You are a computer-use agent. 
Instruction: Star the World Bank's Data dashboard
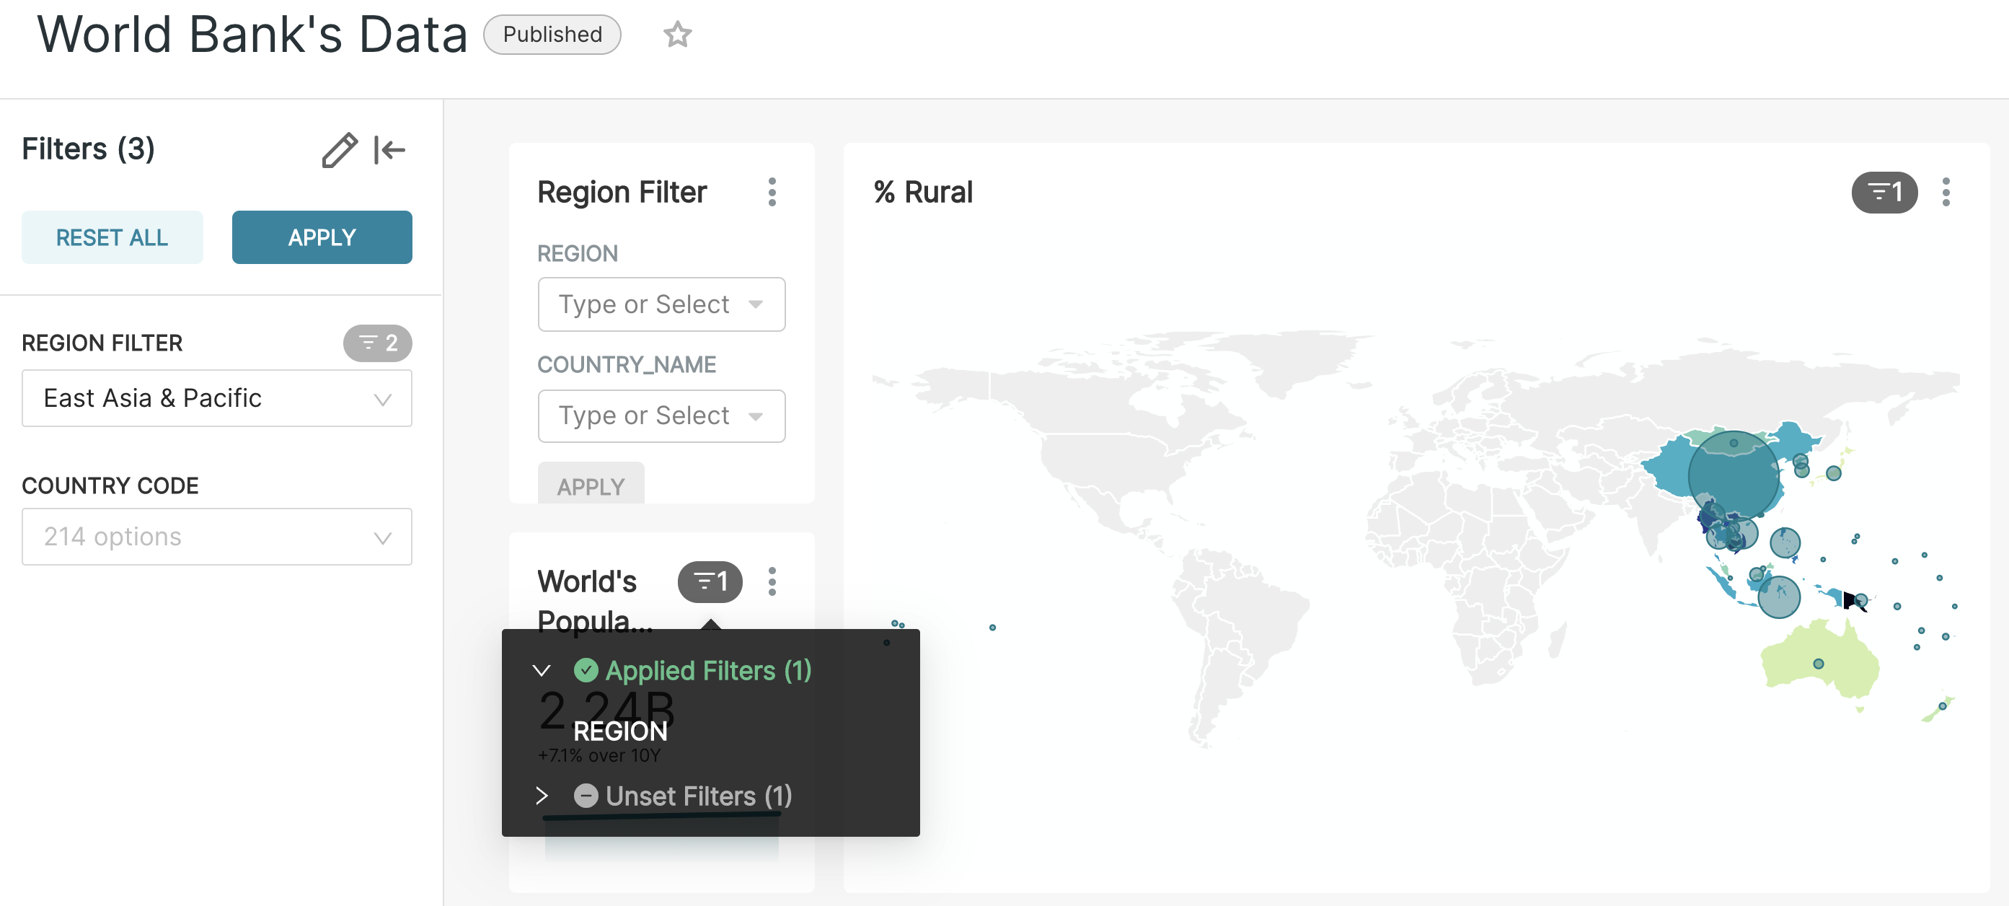pyautogui.click(x=677, y=35)
